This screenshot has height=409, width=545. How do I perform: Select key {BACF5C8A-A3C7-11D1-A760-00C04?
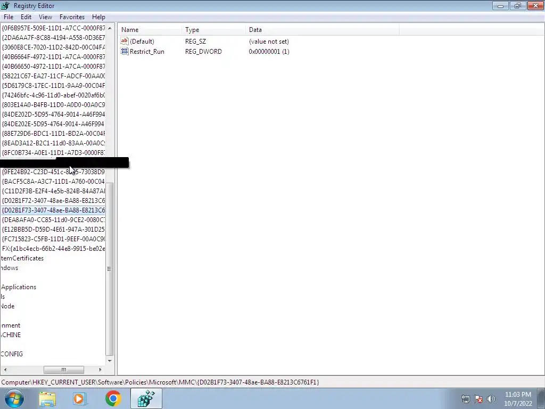tap(53, 182)
